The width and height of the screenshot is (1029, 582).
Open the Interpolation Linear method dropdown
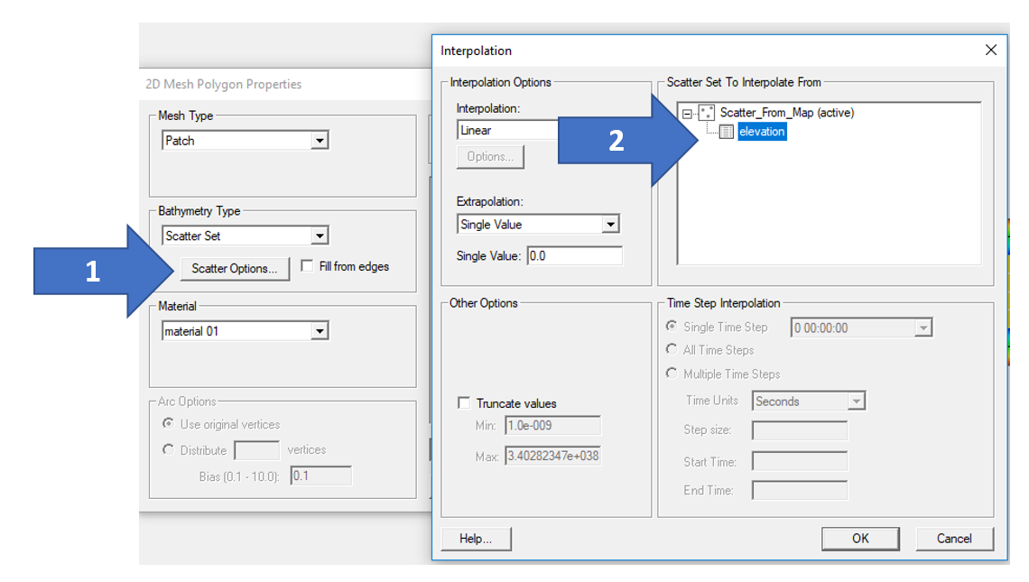(x=507, y=130)
